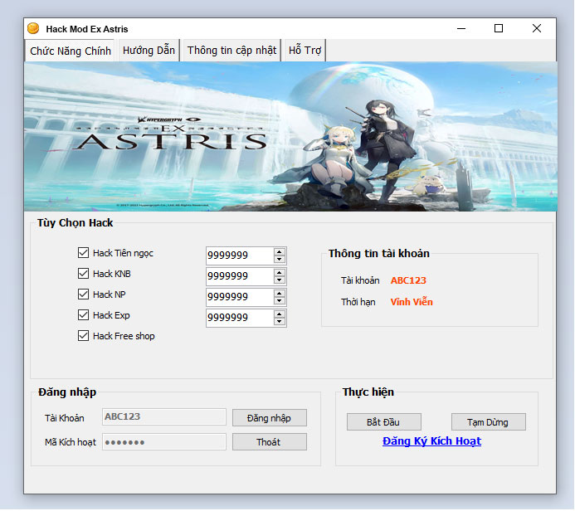The width and height of the screenshot is (575, 511).
Task: Increase the Hack Tiên ngọc value with up arrow
Action: pyautogui.click(x=280, y=252)
